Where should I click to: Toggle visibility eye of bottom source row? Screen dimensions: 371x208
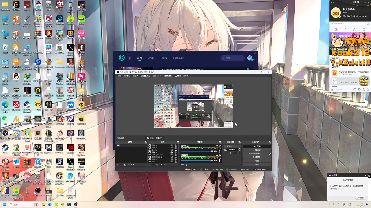[x=172, y=161]
